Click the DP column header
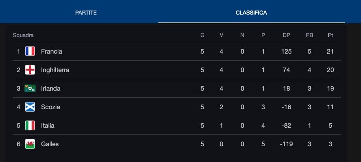Image resolution: width=361 pixels, height=162 pixels. click(286, 35)
